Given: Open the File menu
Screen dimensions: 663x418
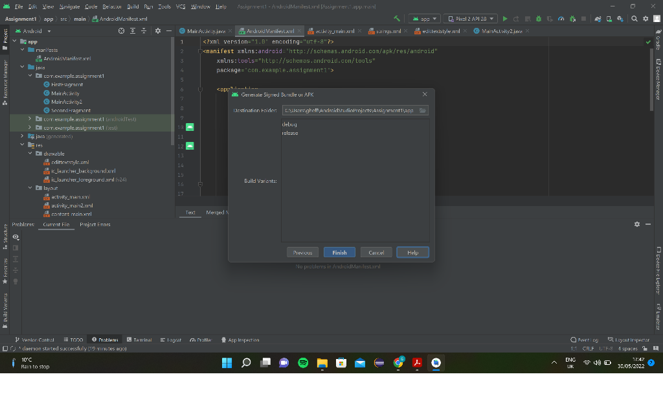Looking at the screenshot, I should point(19,6).
